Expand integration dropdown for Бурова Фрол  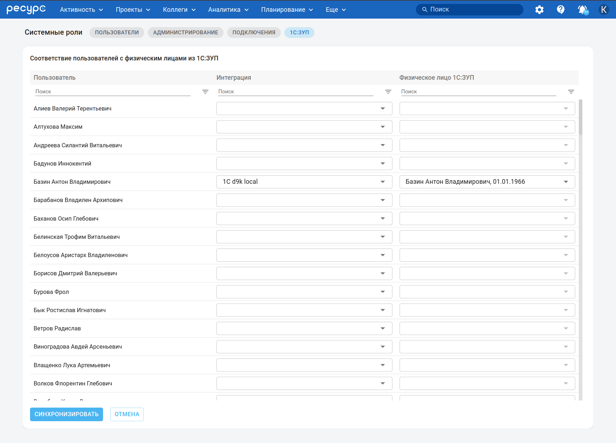[x=304, y=292]
